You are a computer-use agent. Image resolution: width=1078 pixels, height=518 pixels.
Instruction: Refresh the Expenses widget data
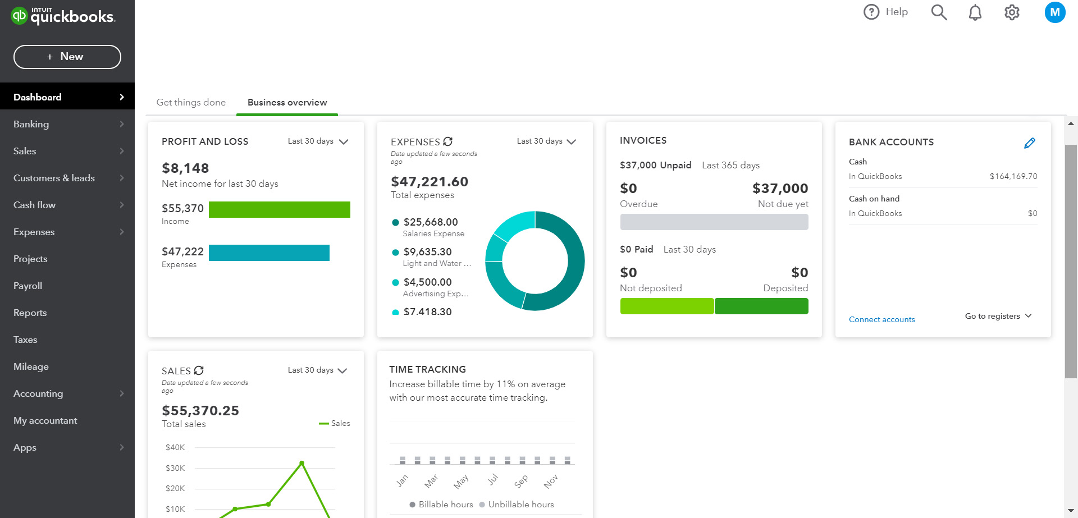point(447,141)
